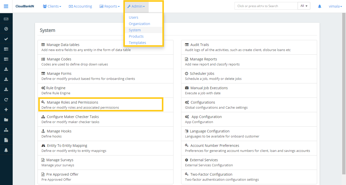Image resolution: width=346 pixels, height=185 pixels.
Task: Open the Two-Factor Configuration settings
Action: [x=211, y=174]
